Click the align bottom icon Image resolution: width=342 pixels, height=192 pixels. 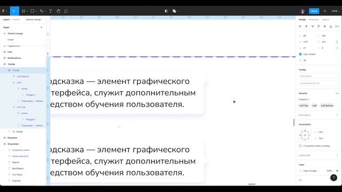[331, 26]
